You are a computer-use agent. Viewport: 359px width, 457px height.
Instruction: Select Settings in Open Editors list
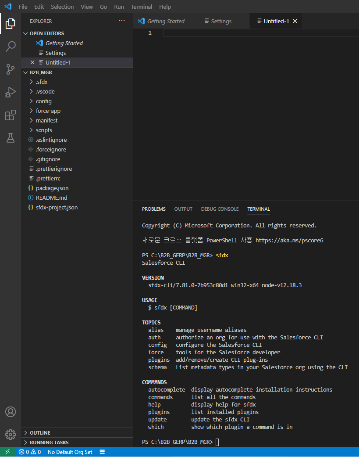pyautogui.click(x=77, y=53)
